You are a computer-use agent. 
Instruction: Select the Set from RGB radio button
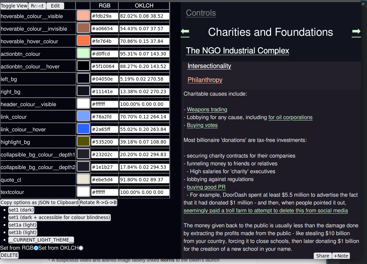[x=36, y=248]
